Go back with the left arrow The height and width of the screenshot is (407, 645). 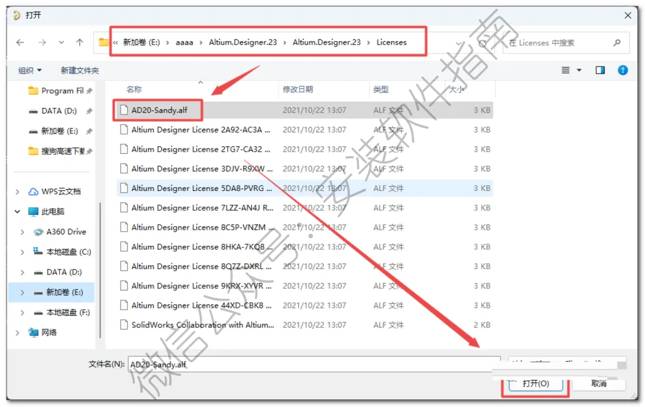20,42
